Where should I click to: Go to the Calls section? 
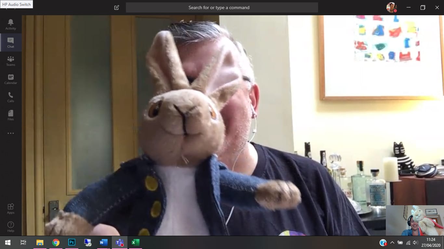click(x=11, y=97)
